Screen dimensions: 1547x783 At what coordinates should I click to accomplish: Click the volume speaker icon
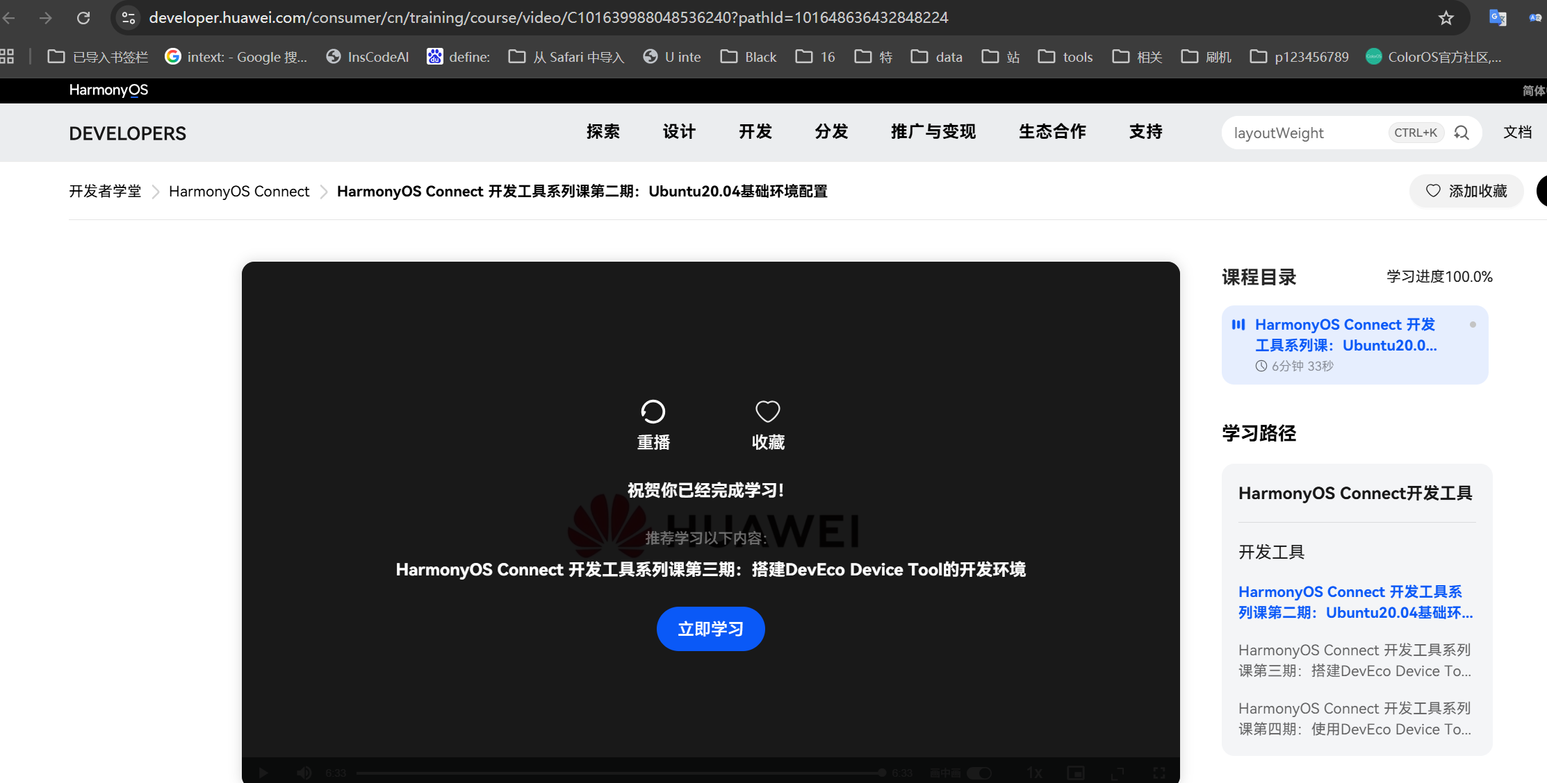pyautogui.click(x=304, y=773)
